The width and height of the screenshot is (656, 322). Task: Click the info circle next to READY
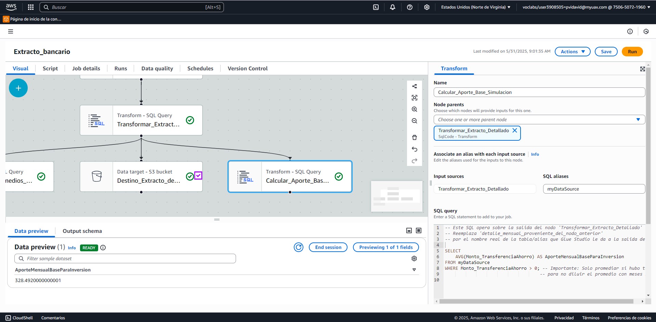pyautogui.click(x=103, y=248)
